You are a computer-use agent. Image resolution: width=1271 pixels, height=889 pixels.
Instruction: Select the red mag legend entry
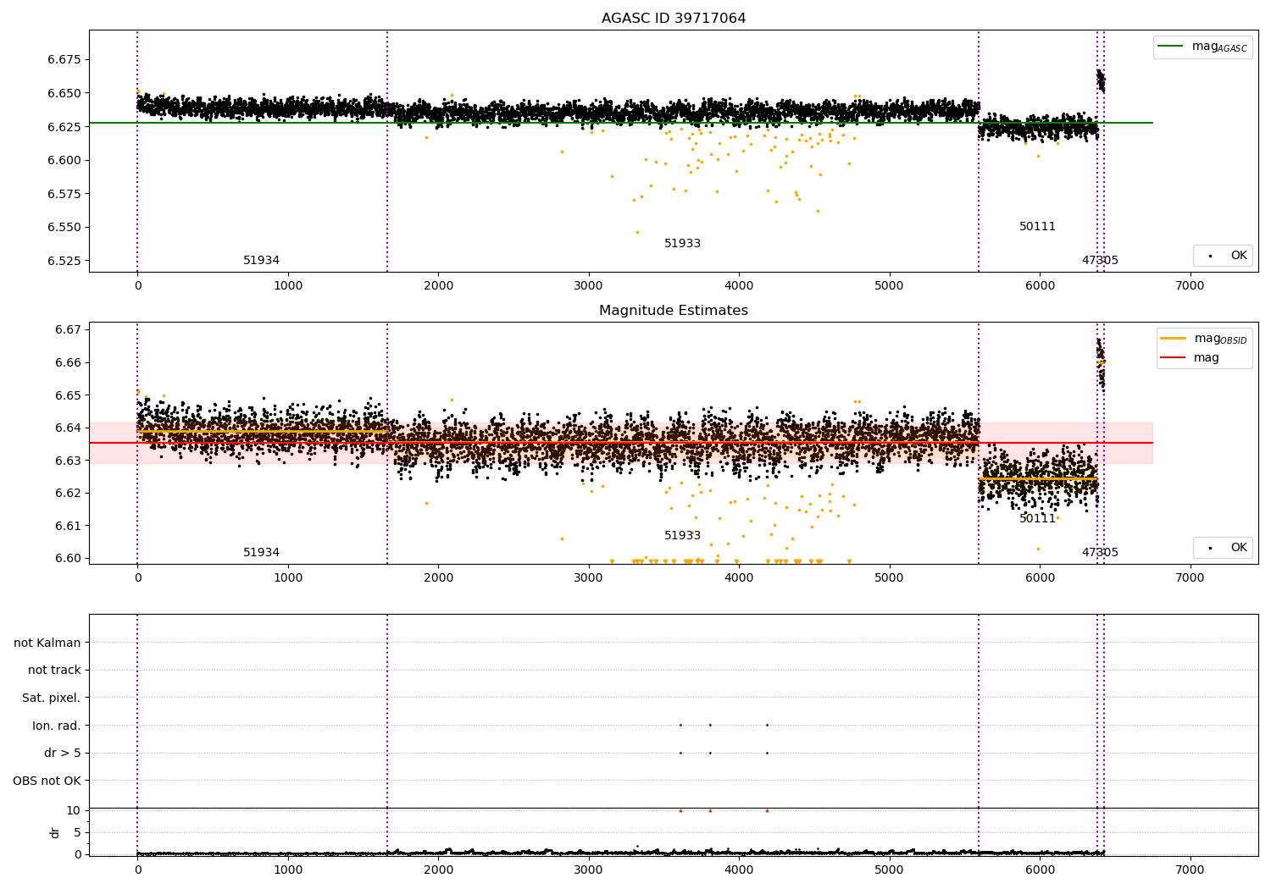tap(1190, 358)
